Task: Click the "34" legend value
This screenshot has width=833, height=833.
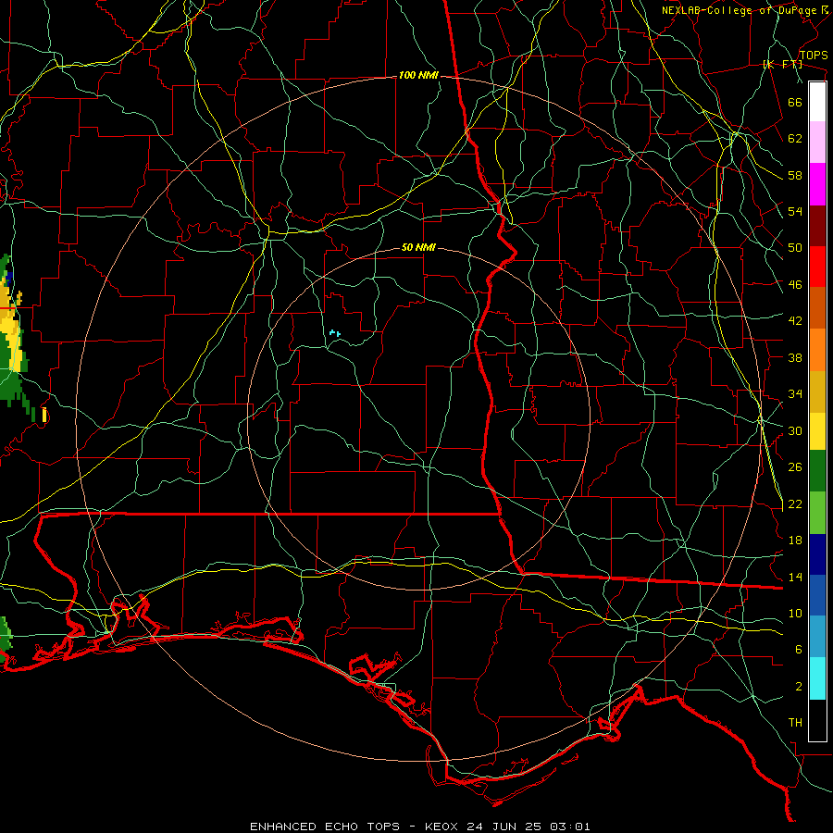Action: pos(795,394)
